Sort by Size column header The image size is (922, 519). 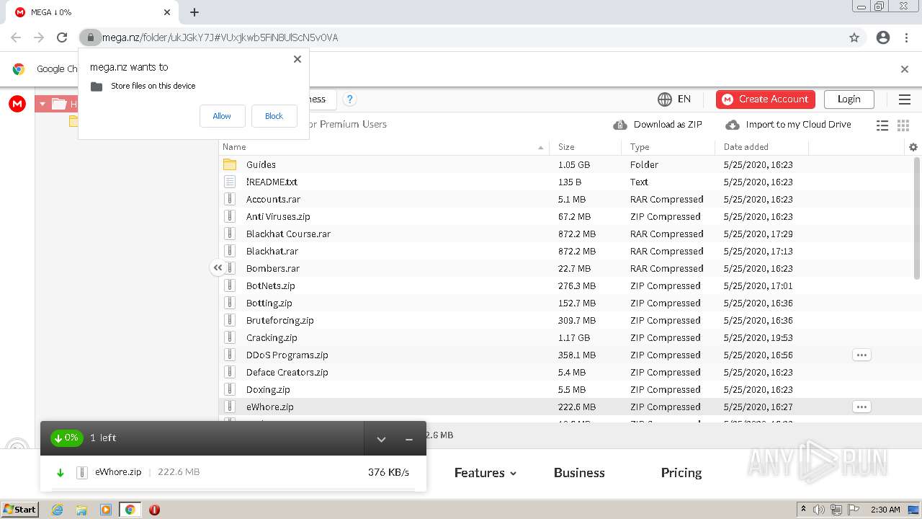tap(586, 147)
